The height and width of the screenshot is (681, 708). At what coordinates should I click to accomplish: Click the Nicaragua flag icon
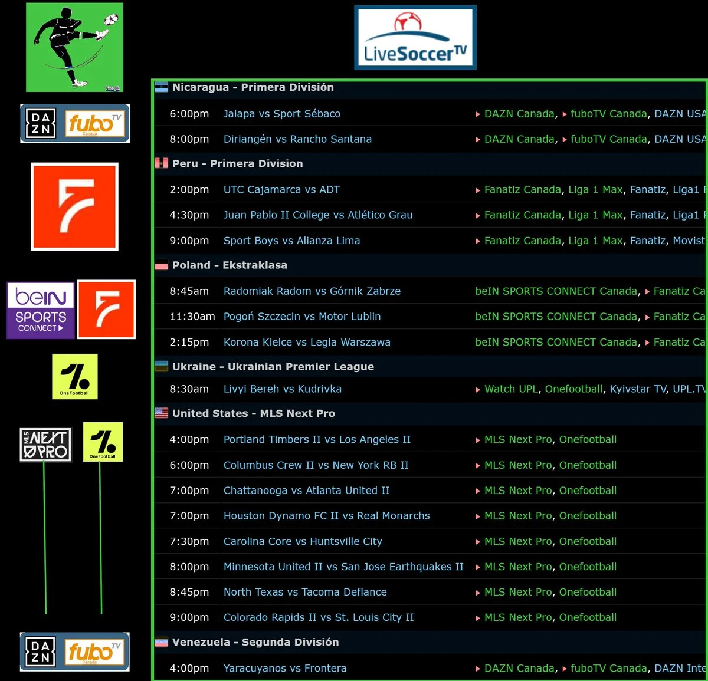[161, 87]
